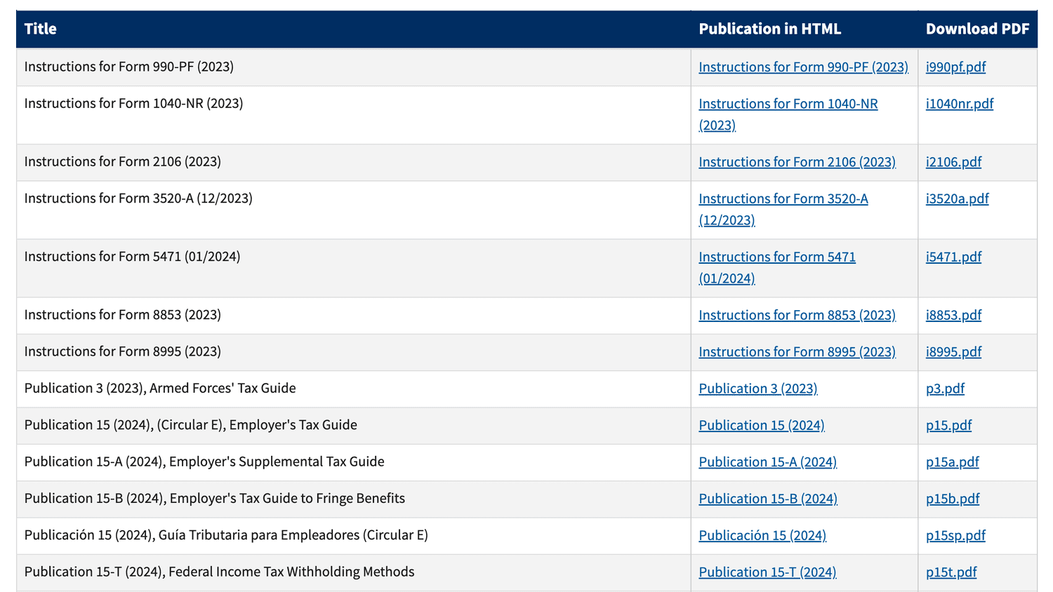Download i2106.pdf

(953, 162)
